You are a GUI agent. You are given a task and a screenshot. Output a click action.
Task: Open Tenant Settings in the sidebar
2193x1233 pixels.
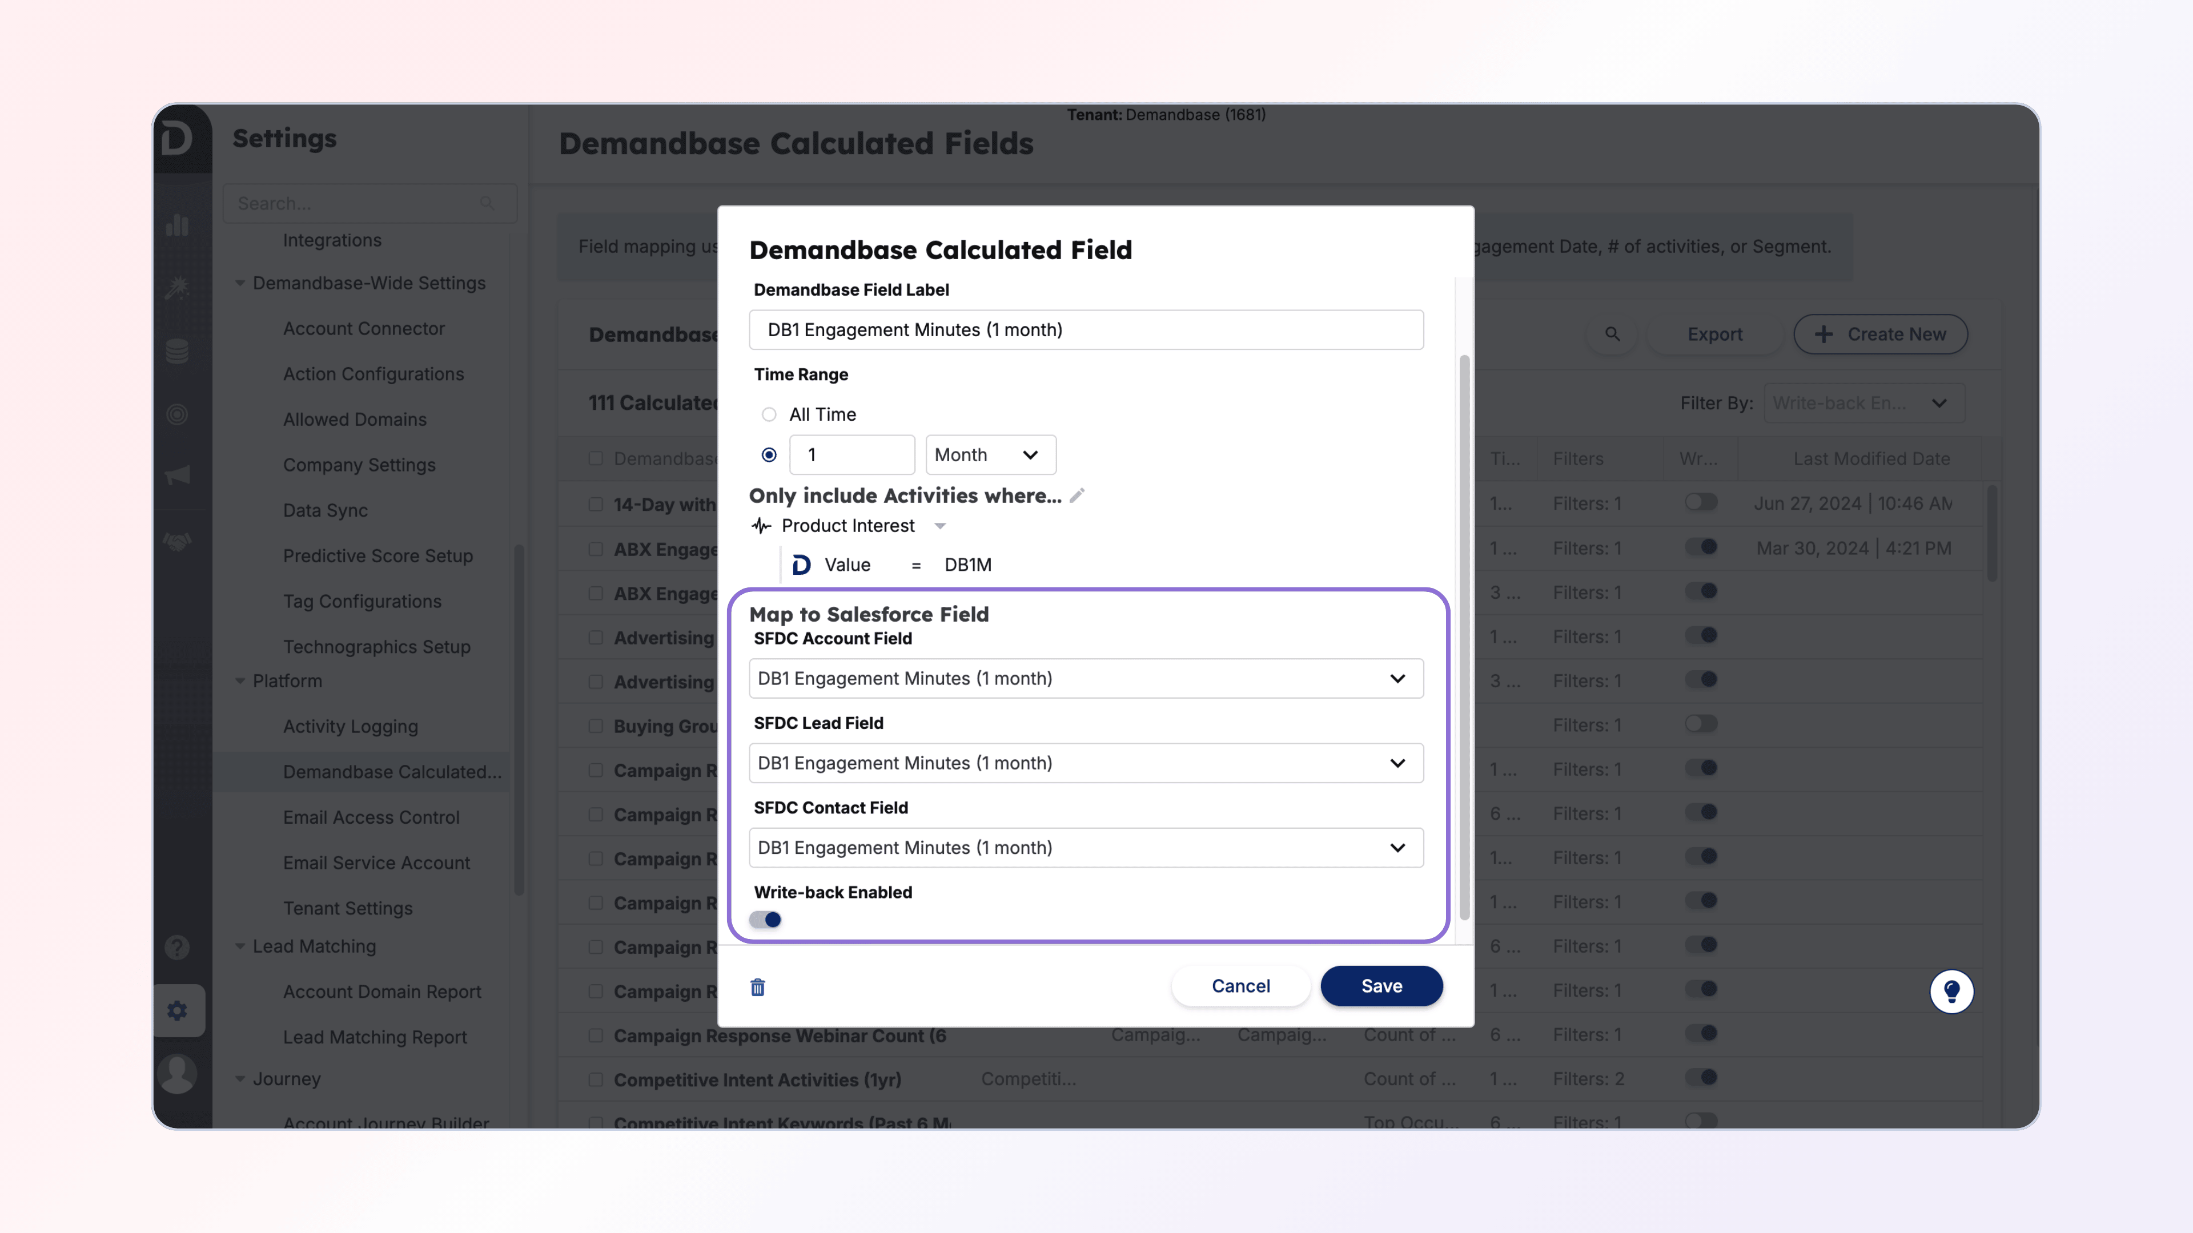[347, 908]
